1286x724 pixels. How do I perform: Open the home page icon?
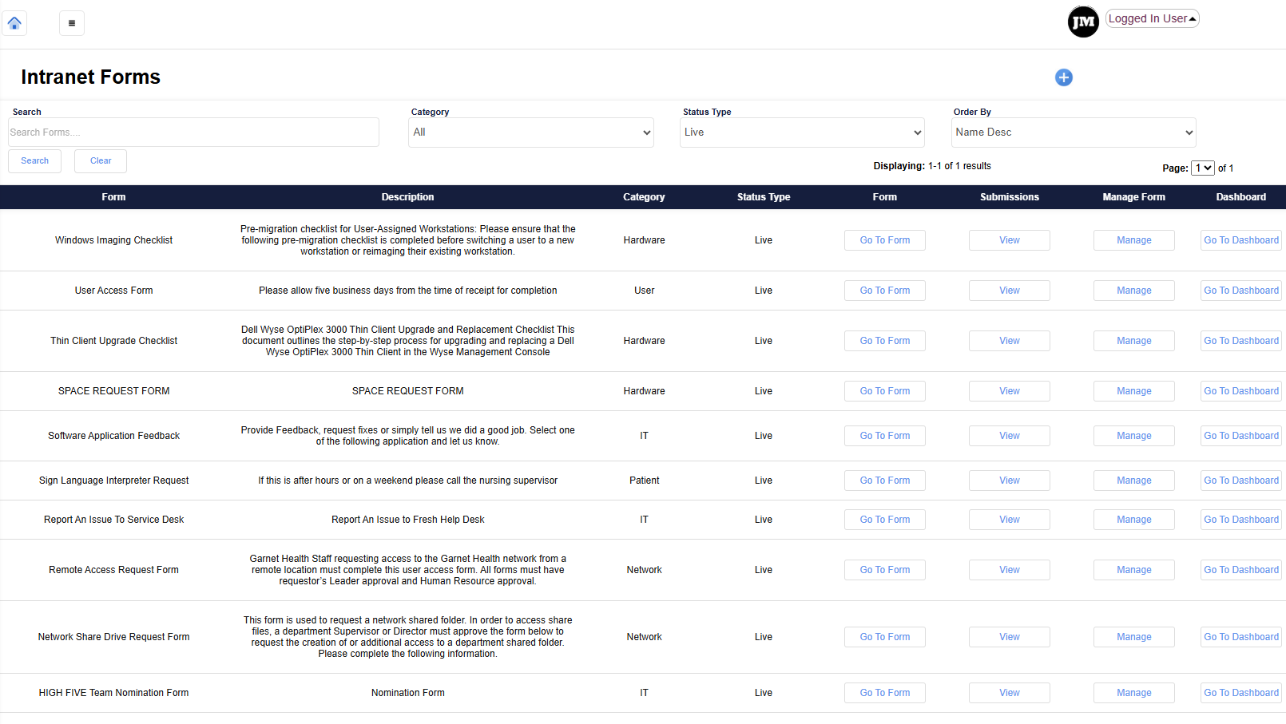(14, 23)
